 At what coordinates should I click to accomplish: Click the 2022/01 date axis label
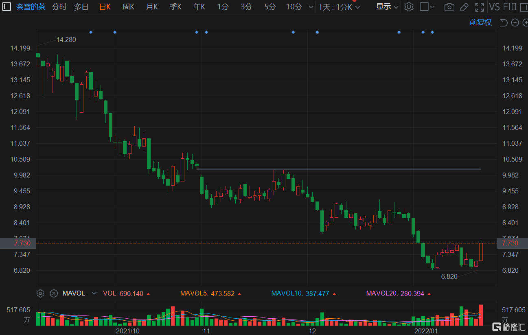pyautogui.click(x=426, y=331)
